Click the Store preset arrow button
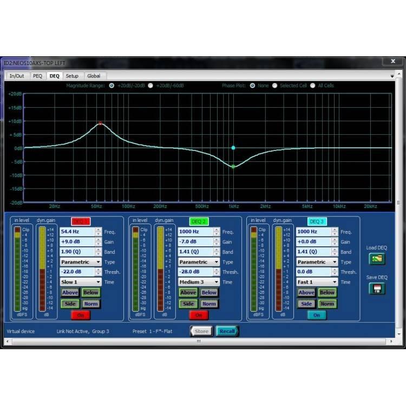The width and height of the screenshot is (406, 406). (x=201, y=331)
